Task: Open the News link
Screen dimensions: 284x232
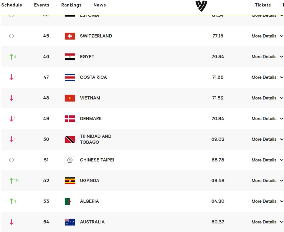Action: coord(100,5)
